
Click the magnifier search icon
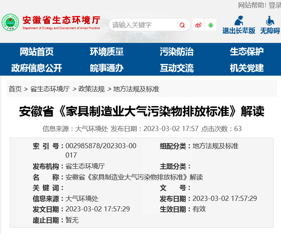pos(182,25)
